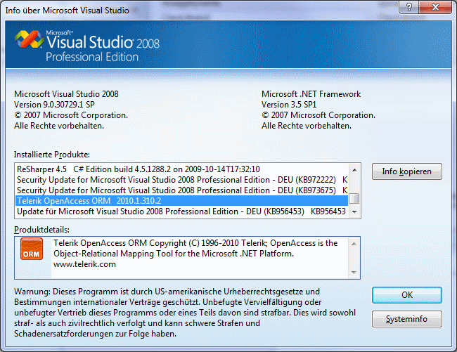Click the Installierte Produkte label

point(53,154)
